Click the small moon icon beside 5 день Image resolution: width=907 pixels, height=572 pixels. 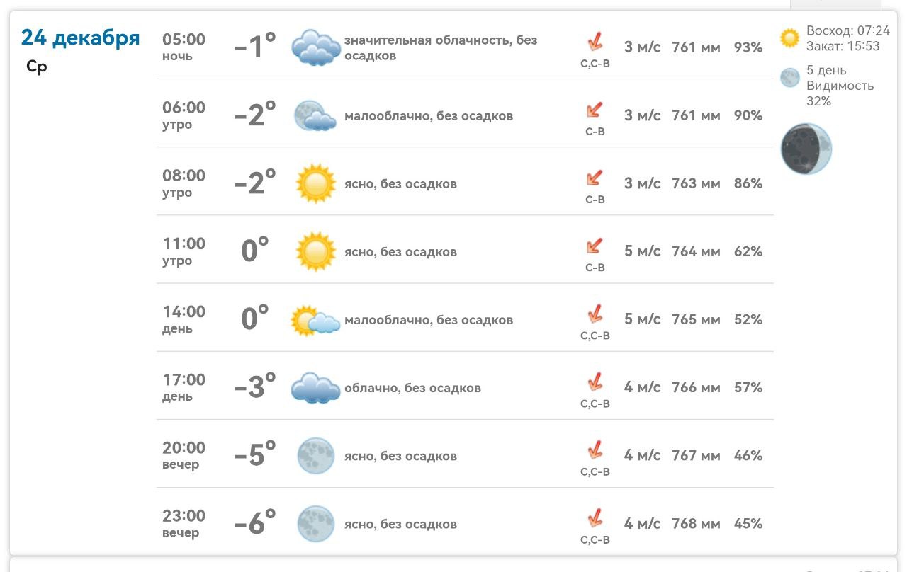pyautogui.click(x=789, y=78)
